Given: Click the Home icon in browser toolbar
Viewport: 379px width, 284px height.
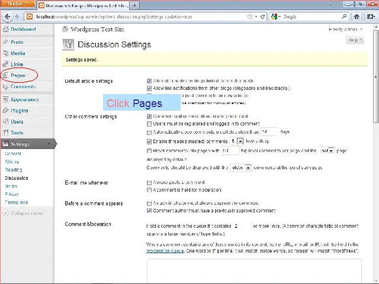Looking at the screenshot, I should coord(356,17).
